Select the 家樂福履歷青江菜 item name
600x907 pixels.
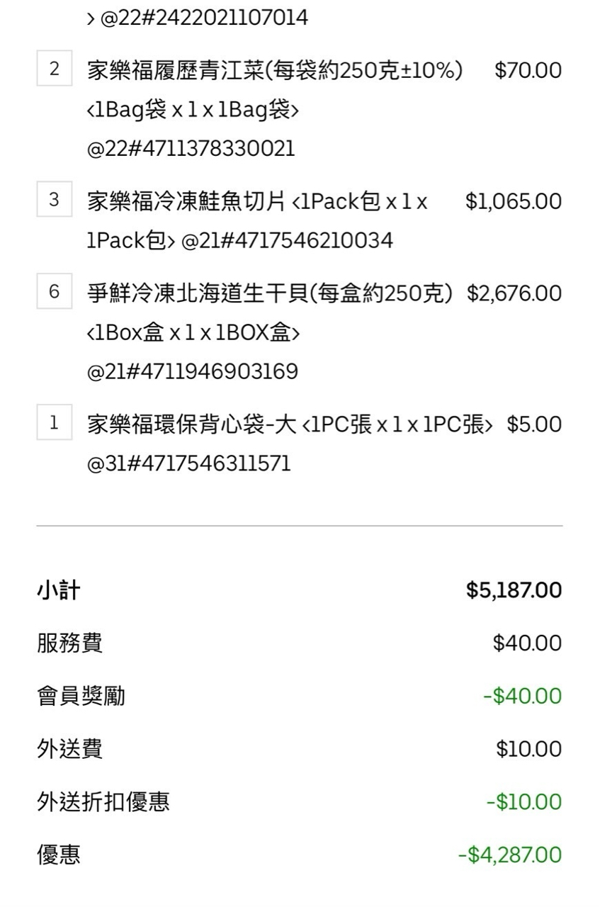(x=275, y=71)
